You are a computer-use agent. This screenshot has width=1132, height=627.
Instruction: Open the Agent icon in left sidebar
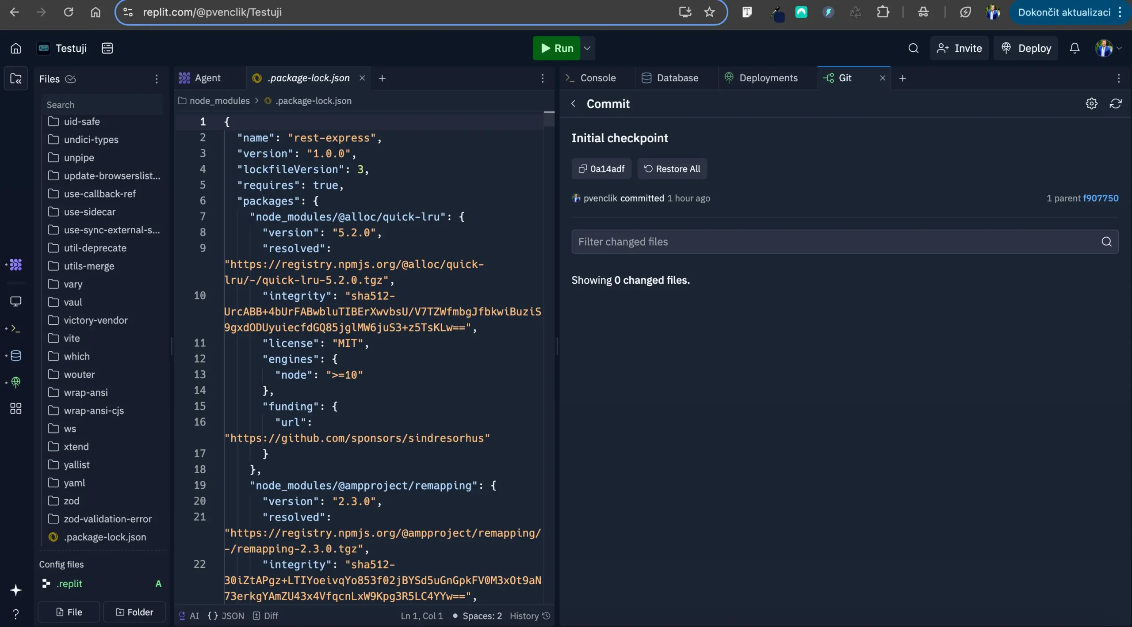coord(16,265)
